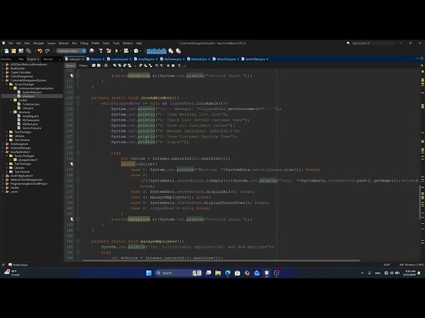Toggle the editor History view button

tap(83, 66)
